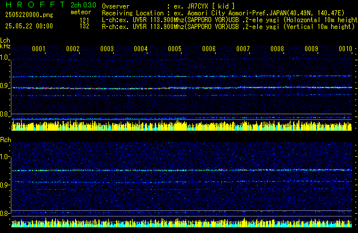Click the Receiving Location Aomori City line
The height and width of the screenshot is (233, 358).
[223, 13]
